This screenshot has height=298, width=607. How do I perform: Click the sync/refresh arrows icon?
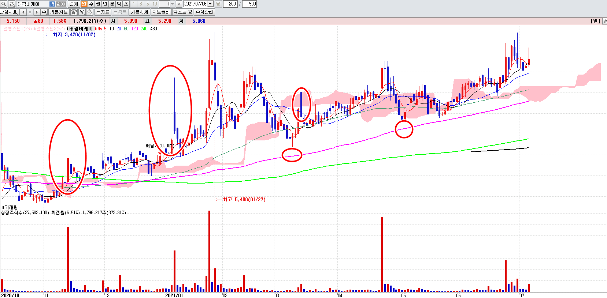pyautogui.click(x=12, y=4)
